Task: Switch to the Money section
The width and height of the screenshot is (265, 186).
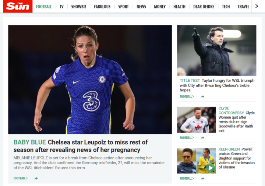Action: coord(160,7)
